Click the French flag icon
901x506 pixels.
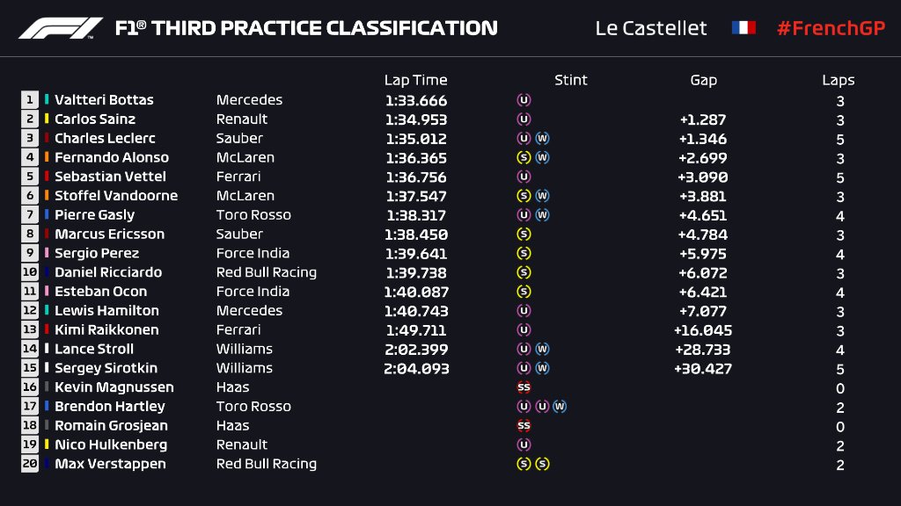click(x=744, y=27)
